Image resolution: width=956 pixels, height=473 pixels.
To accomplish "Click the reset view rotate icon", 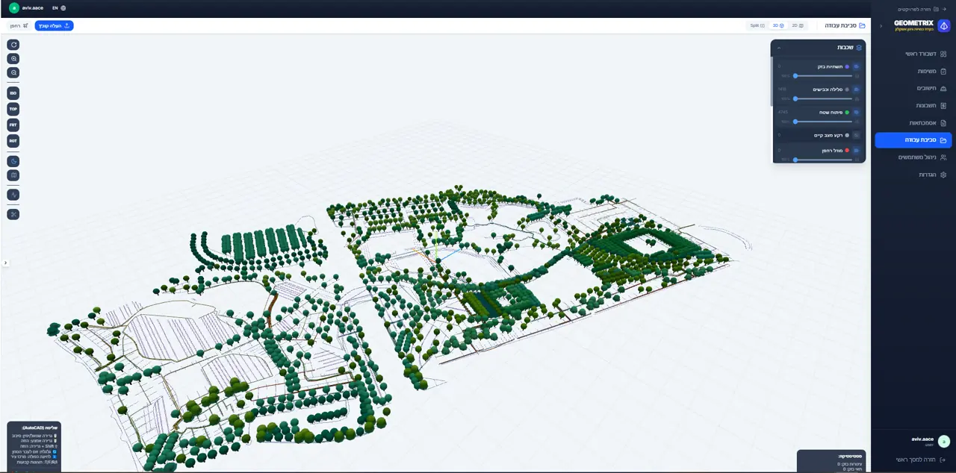I will click(13, 45).
